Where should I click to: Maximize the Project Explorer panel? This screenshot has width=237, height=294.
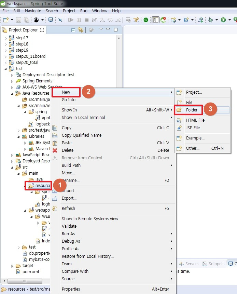(116, 30)
